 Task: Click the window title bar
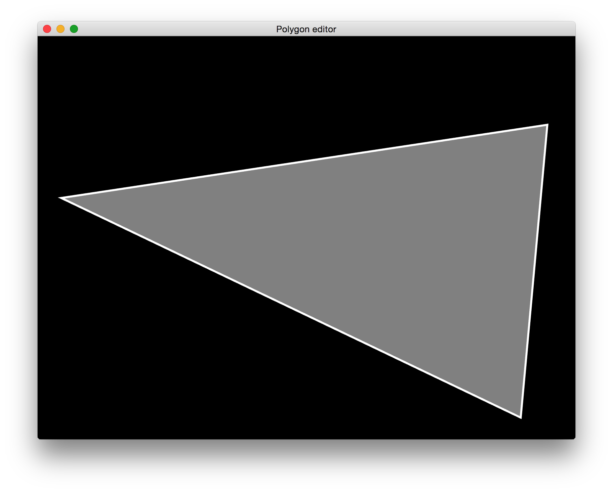(235, 29)
